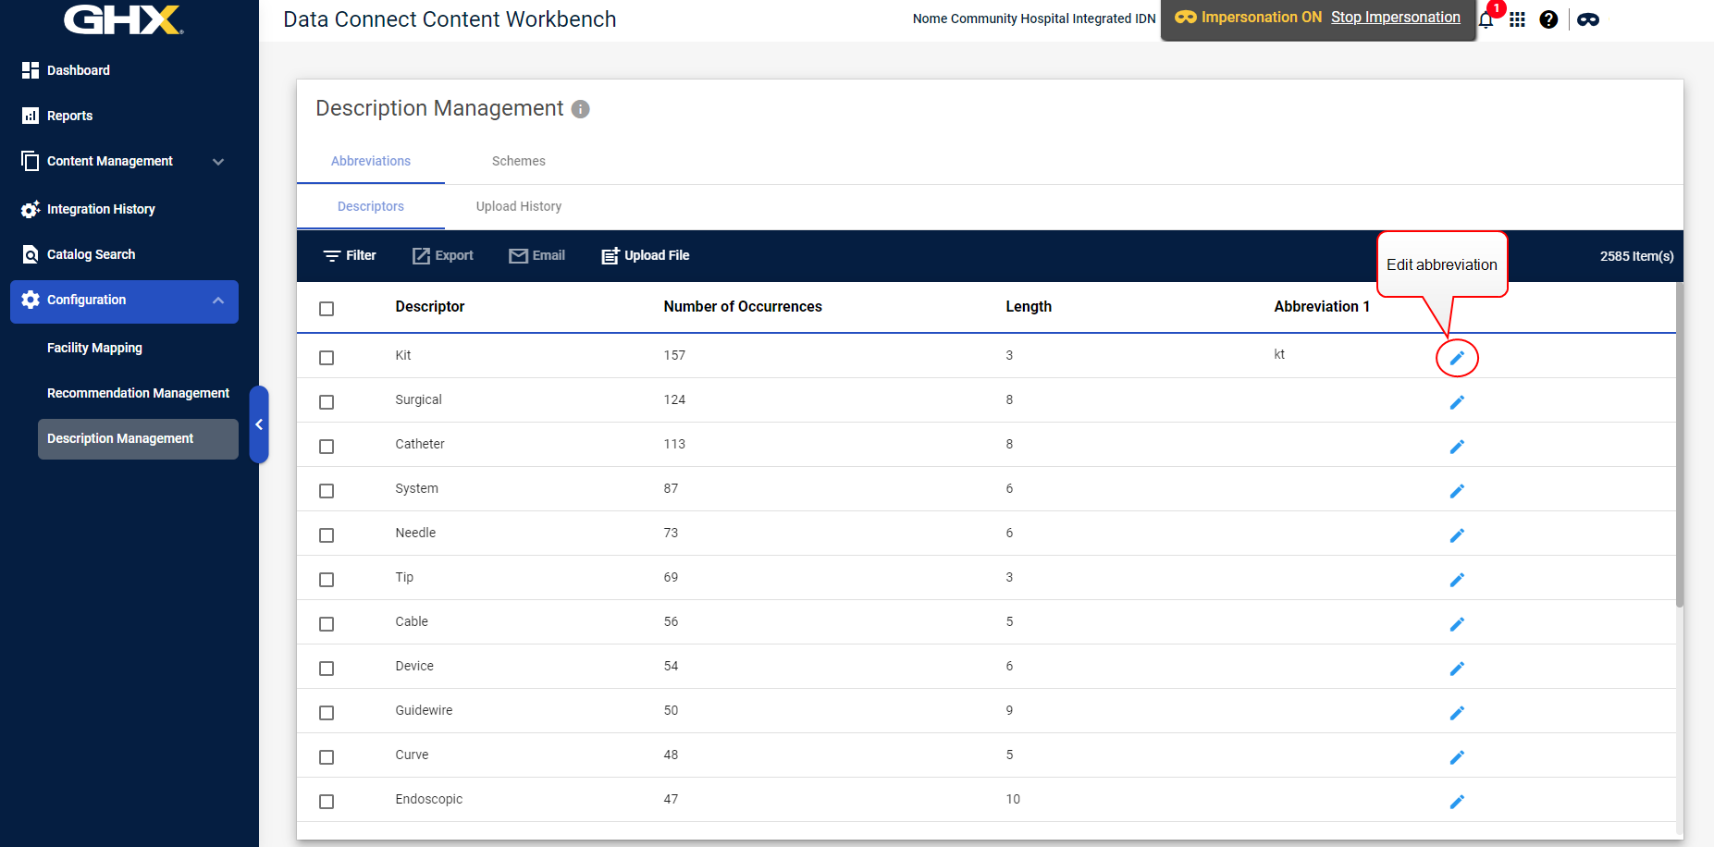Expand the Content Management sidebar menu

218,162
